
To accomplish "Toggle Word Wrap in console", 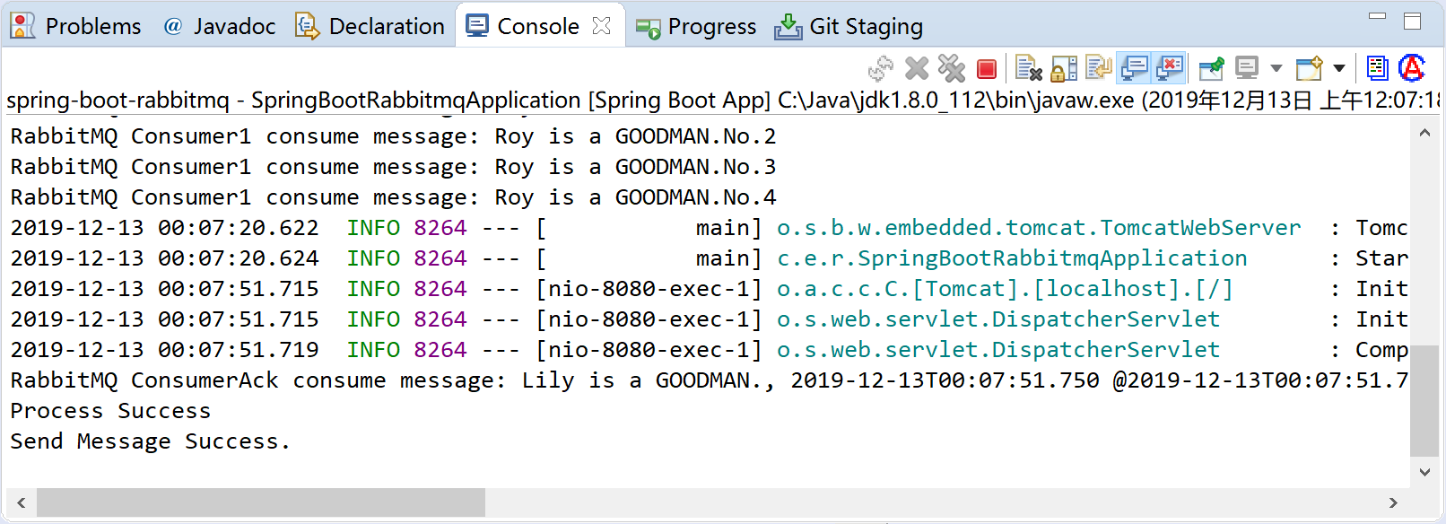I will pyautogui.click(x=1099, y=68).
